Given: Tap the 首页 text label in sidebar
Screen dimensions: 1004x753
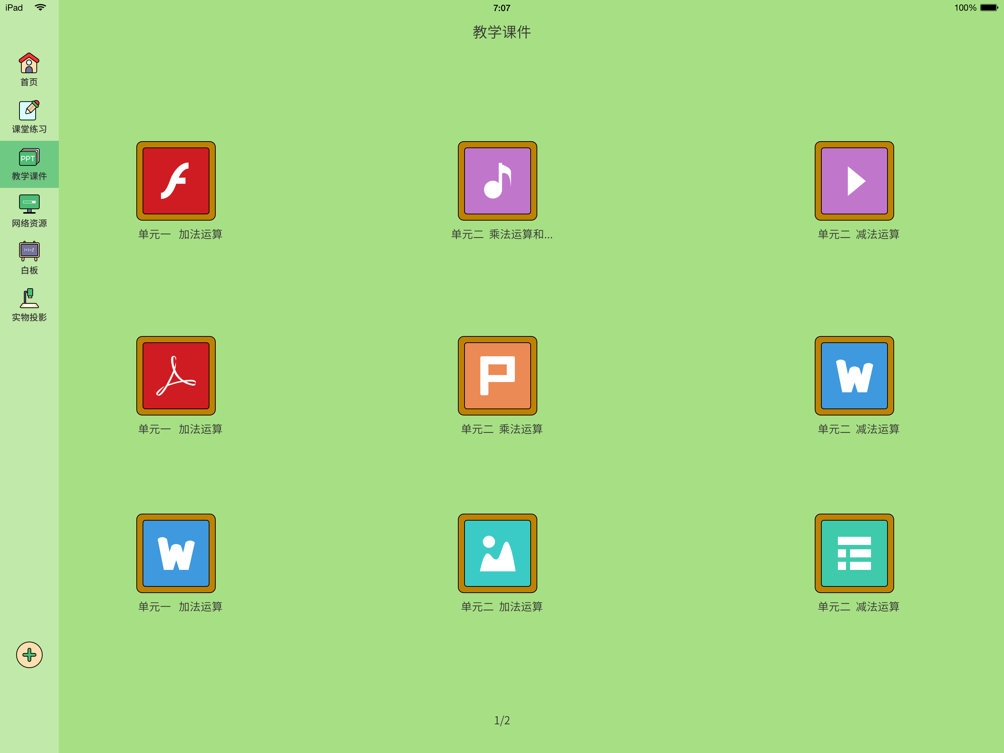Looking at the screenshot, I should pyautogui.click(x=29, y=82).
